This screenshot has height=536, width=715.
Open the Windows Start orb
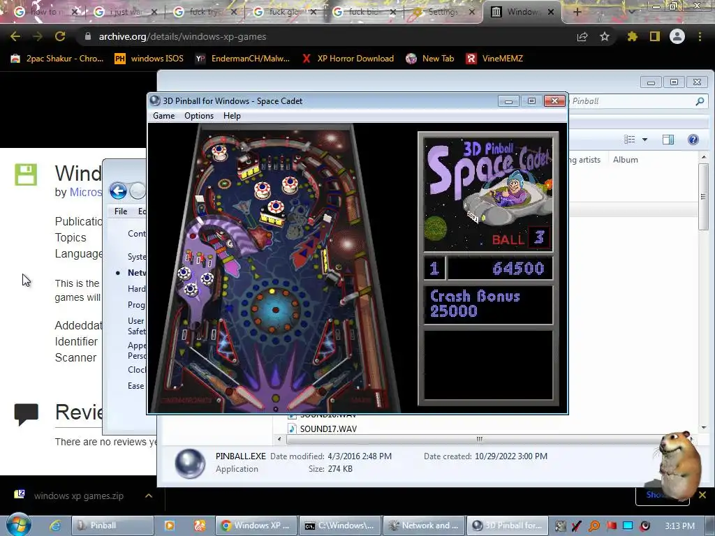click(x=18, y=525)
